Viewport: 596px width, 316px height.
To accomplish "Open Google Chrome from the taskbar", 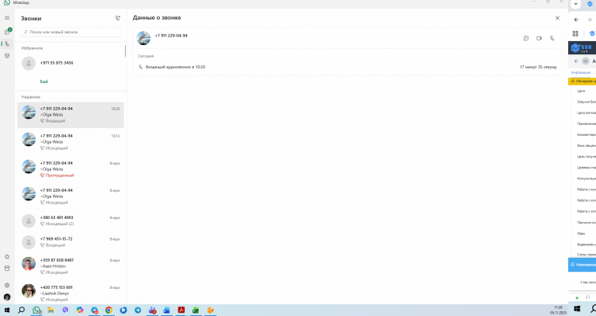I will click(109, 311).
